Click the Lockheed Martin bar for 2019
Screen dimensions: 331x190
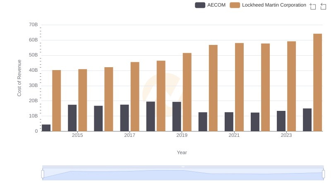coord(187,92)
